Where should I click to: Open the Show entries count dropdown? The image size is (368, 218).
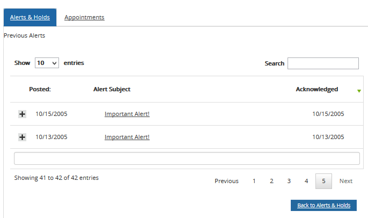[47, 63]
